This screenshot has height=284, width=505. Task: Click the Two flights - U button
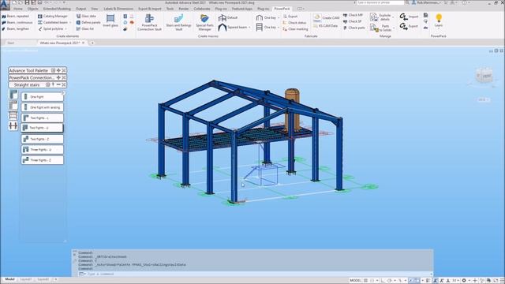[x=42, y=128]
